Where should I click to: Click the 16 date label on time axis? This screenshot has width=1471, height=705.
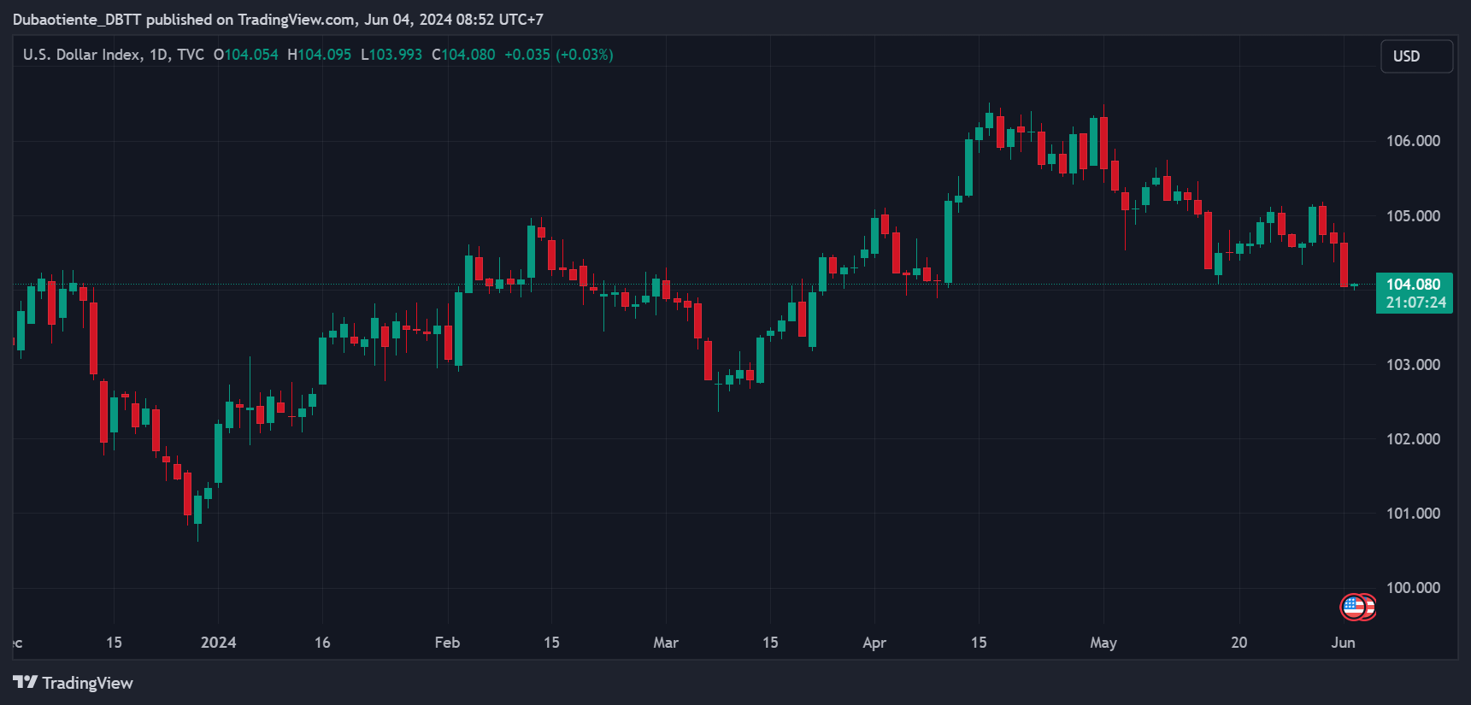click(x=322, y=643)
